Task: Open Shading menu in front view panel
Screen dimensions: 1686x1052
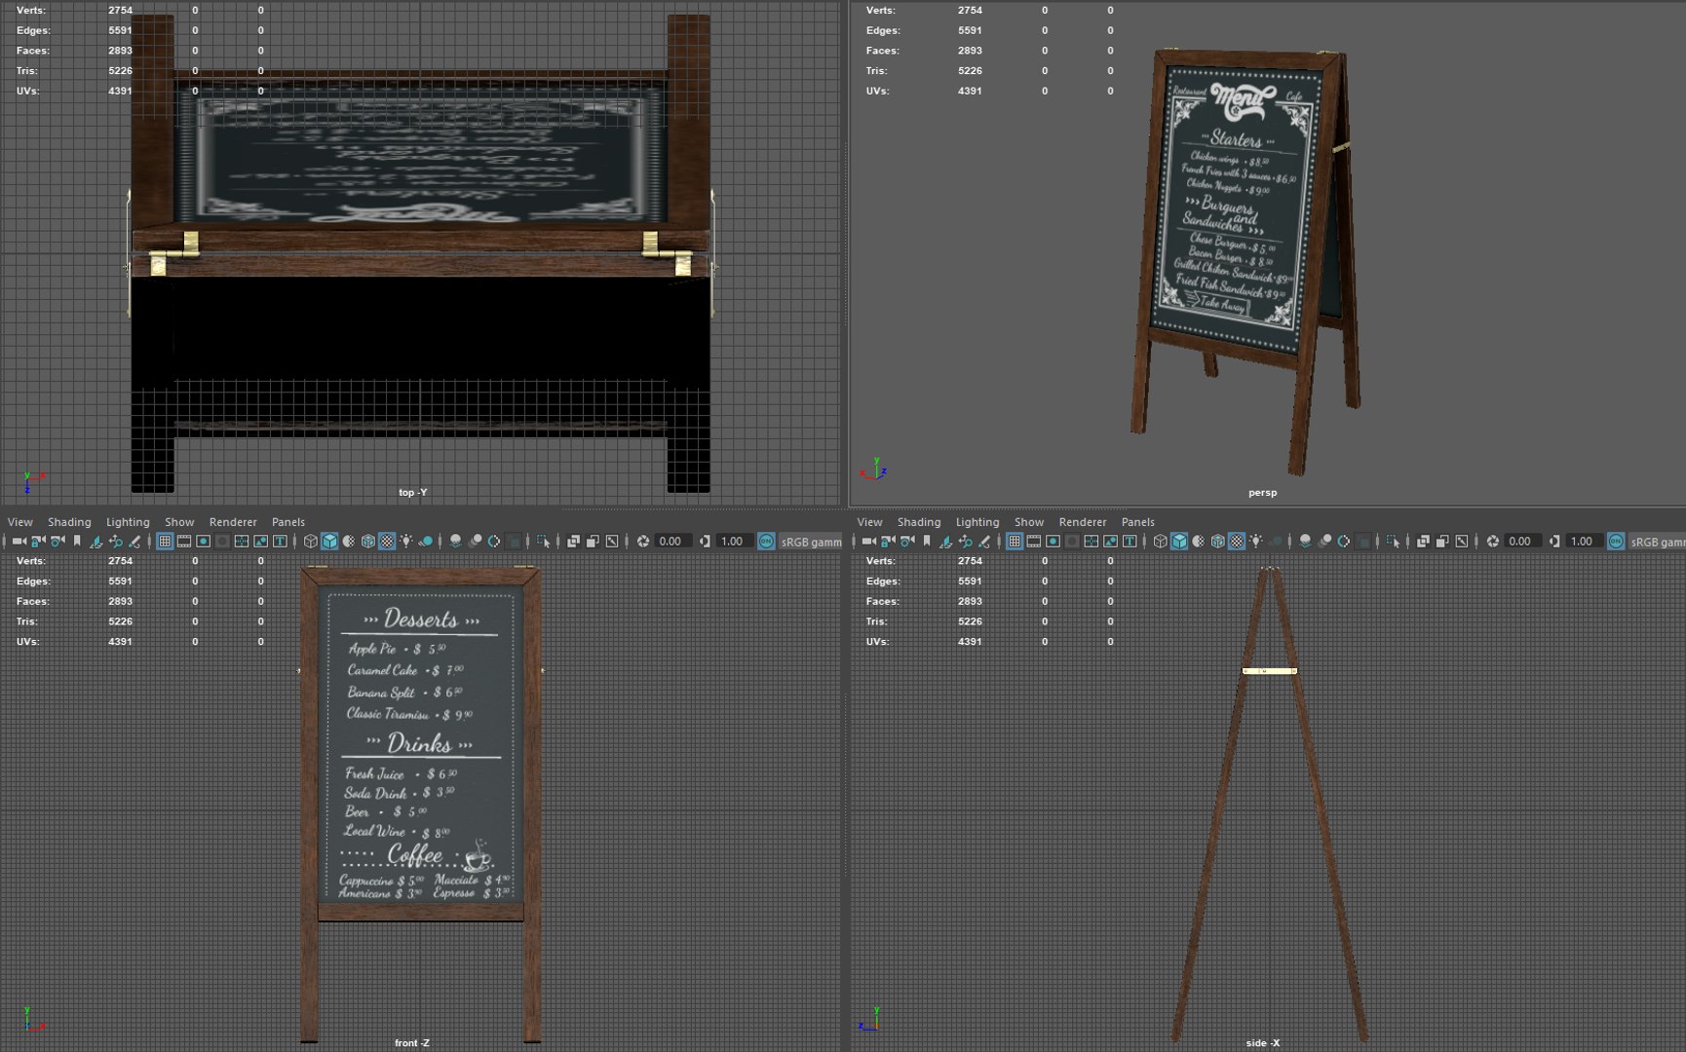Action: [69, 522]
